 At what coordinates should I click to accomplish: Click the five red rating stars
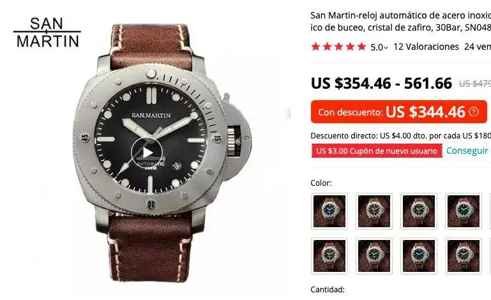(338, 47)
